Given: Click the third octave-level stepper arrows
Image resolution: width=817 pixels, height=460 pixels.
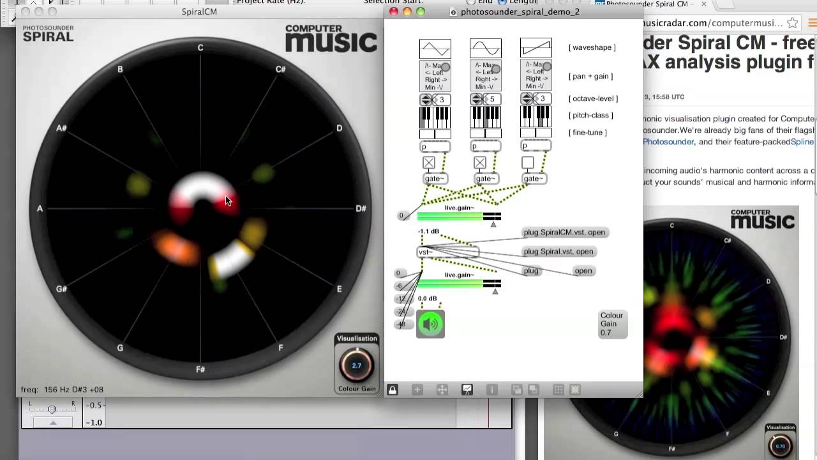Looking at the screenshot, I should 527,99.
